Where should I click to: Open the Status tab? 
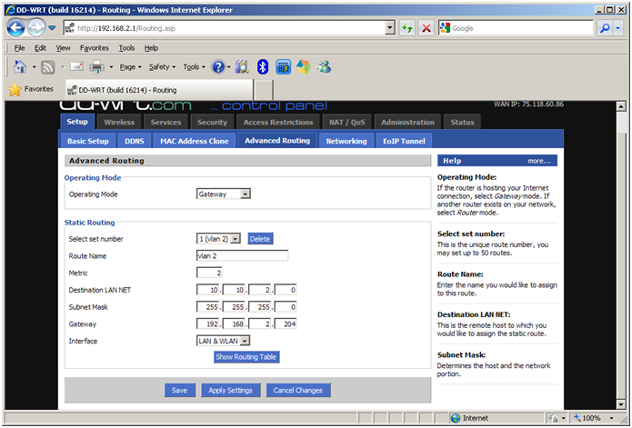click(462, 123)
